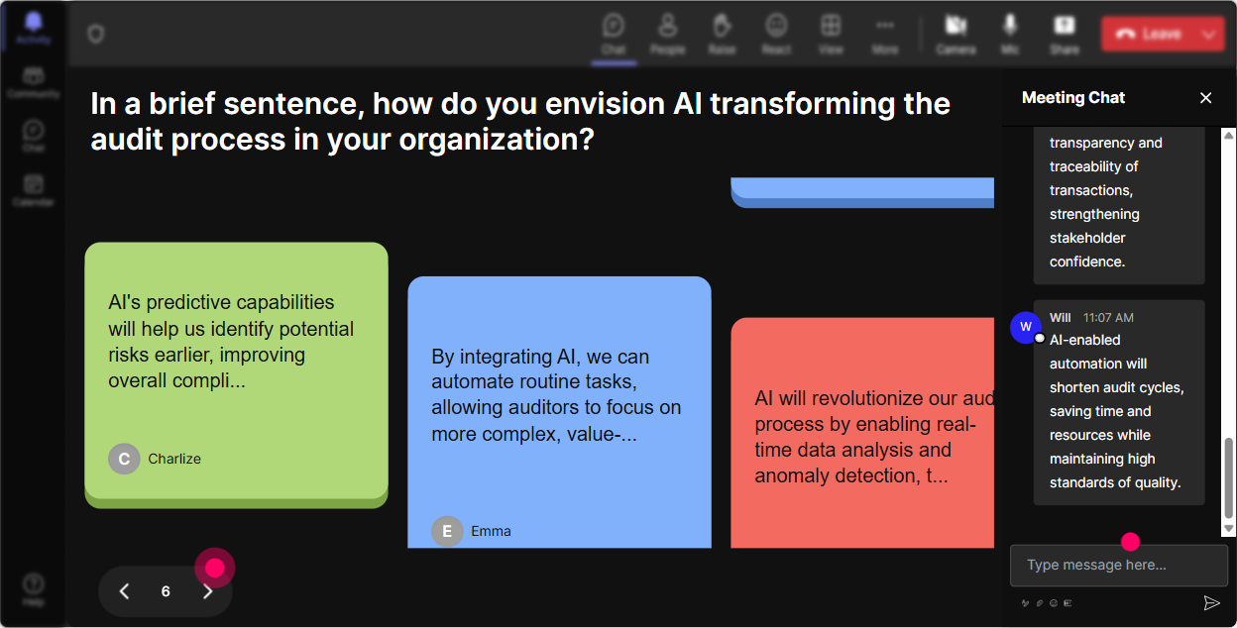Click the name Charlize on green card
Viewport: 1237px width, 628px height.
(x=174, y=459)
